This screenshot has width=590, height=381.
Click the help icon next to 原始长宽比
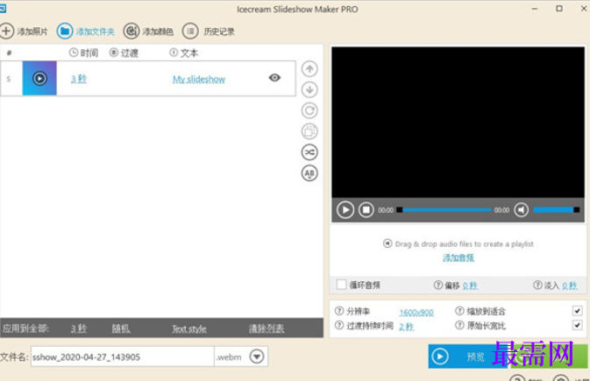(x=459, y=325)
